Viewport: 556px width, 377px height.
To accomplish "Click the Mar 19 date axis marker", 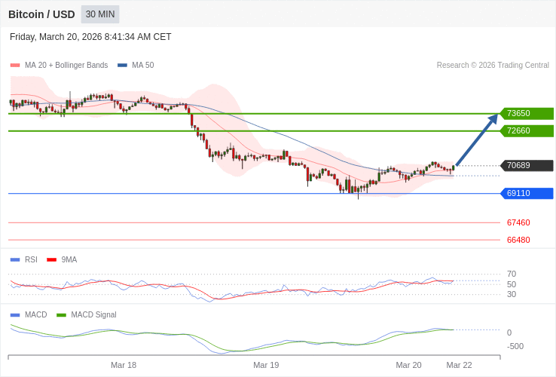I will (266, 365).
